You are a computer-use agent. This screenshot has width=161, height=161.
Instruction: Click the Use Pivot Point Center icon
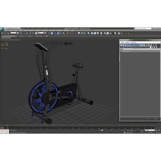[x=46, y=33]
